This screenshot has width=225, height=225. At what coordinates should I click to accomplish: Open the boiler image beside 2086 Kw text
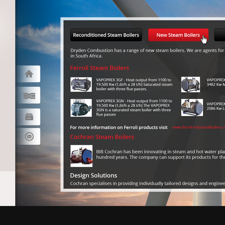(x=192, y=108)
